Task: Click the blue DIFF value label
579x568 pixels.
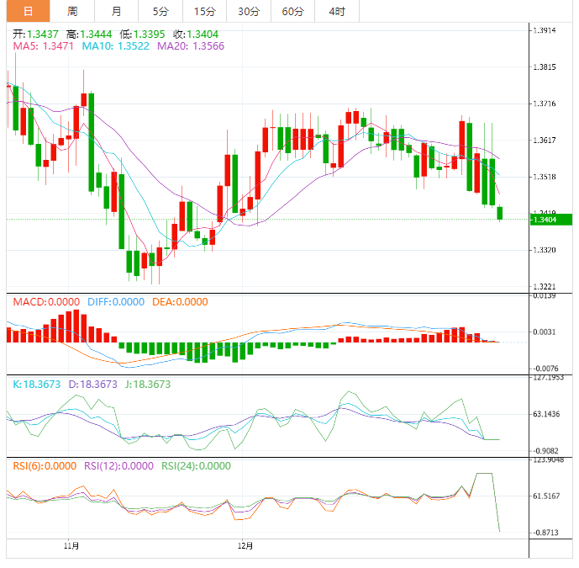Action: point(114,302)
